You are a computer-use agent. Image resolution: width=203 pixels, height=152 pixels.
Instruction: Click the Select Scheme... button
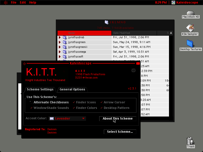(120, 132)
